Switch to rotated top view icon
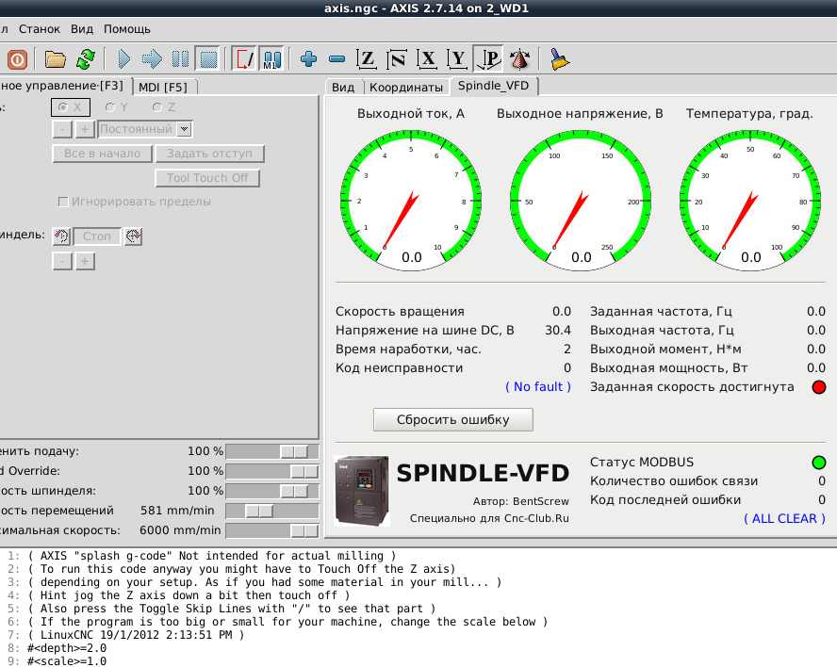Image resolution: width=837 pixels, height=667 pixels. [x=397, y=58]
